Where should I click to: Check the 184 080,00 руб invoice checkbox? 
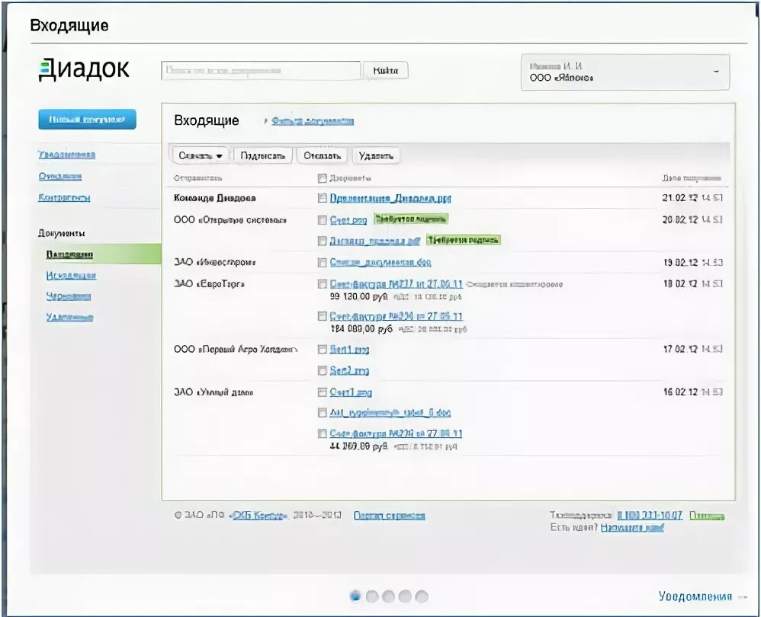coord(322,316)
